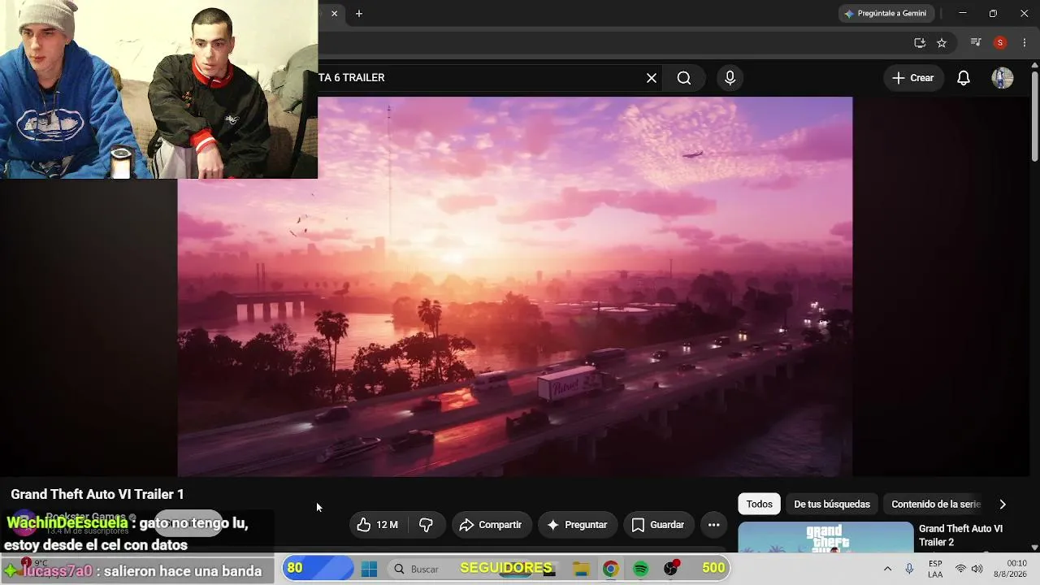Open Grand Theft Auto VI Trailer 2 thumbnail
The image size is (1040, 585).
tap(825, 537)
